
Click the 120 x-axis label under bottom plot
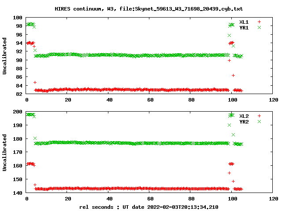(273, 199)
